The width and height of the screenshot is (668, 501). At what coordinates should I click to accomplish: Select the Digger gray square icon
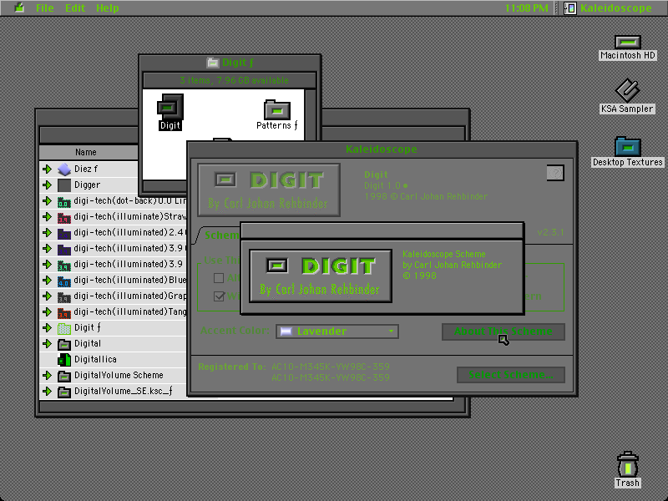[64, 185]
